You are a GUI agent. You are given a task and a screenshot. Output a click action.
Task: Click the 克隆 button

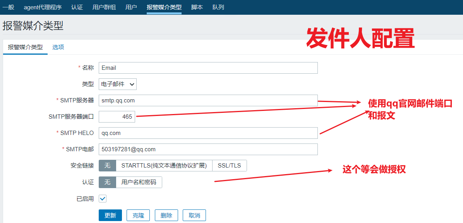138,215
